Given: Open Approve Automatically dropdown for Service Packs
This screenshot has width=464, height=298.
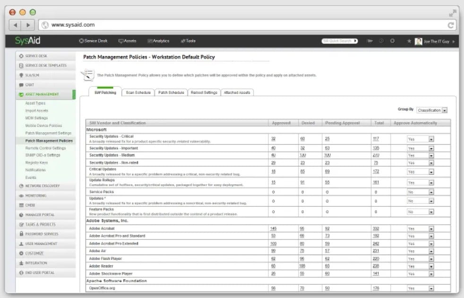Looking at the screenshot, I should tap(421, 192).
